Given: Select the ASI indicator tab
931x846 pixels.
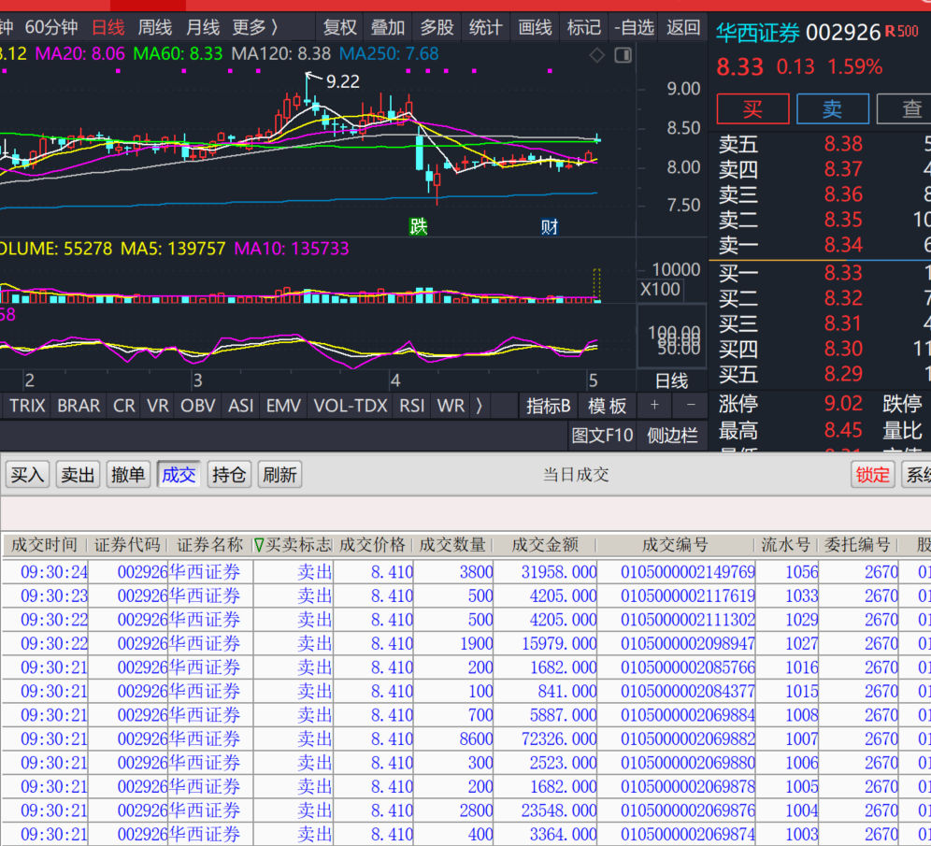Looking at the screenshot, I should 240,406.
